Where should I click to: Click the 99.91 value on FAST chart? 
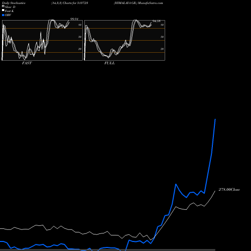[74, 19]
